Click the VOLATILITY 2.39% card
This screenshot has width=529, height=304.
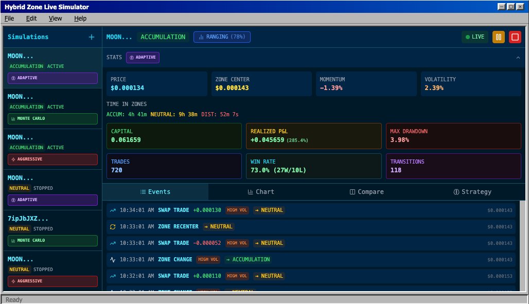click(471, 84)
